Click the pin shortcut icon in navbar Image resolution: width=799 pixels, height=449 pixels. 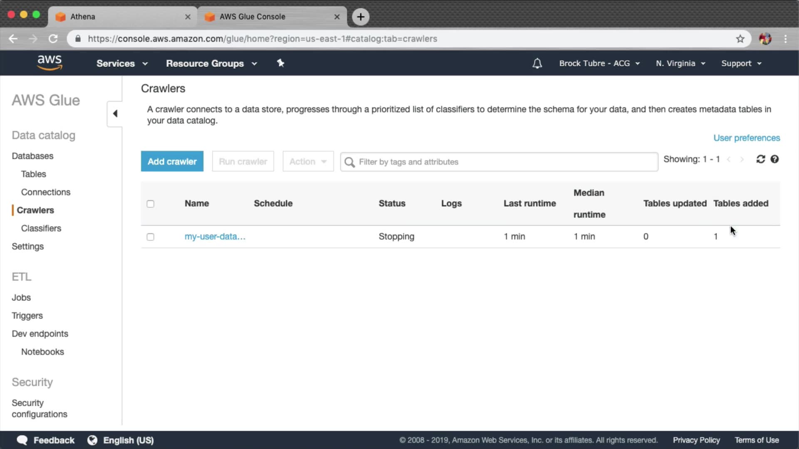[280, 63]
